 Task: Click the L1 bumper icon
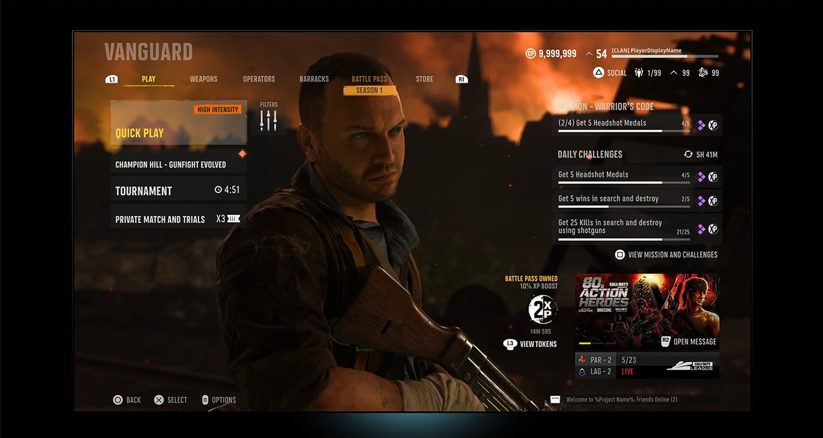112,79
